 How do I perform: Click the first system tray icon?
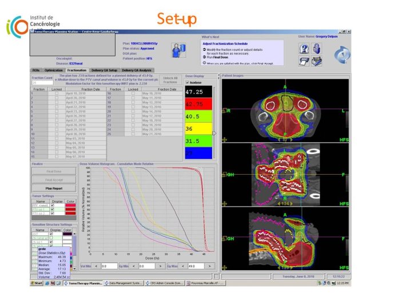pyautogui.click(x=320, y=283)
